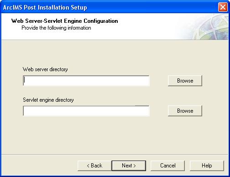This screenshot has width=230, height=177.
Task: Click the Web Server-Servlet Engine Configuration heading
Action: click(x=65, y=21)
